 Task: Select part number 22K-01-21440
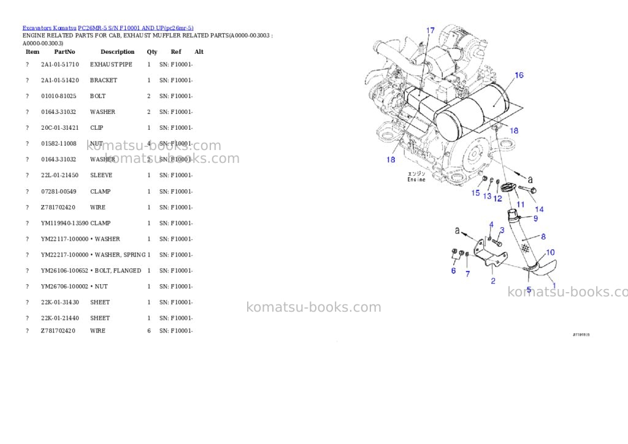pyautogui.click(x=60, y=318)
